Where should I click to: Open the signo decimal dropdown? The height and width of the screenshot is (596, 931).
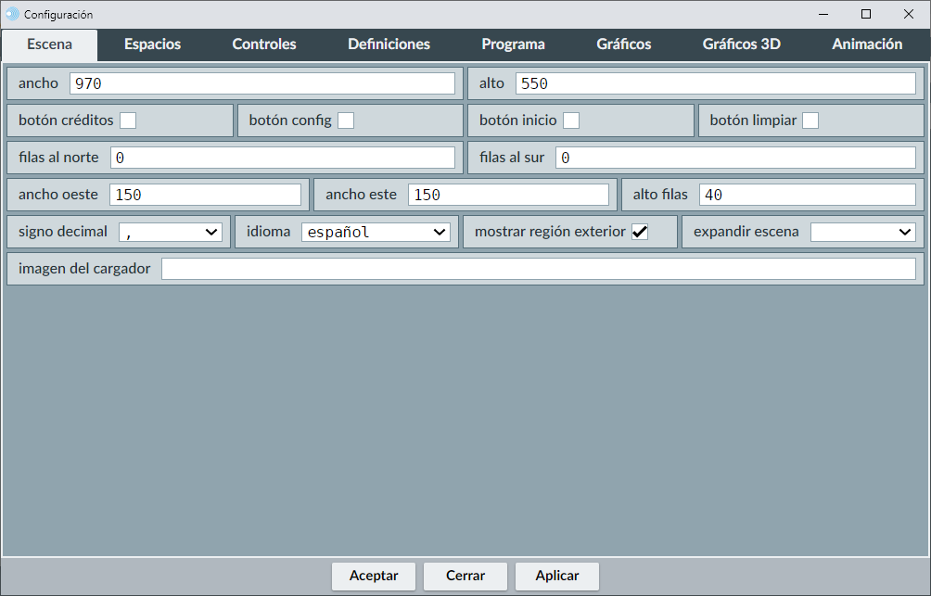[171, 232]
